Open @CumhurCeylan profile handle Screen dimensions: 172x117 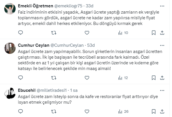(67, 45)
